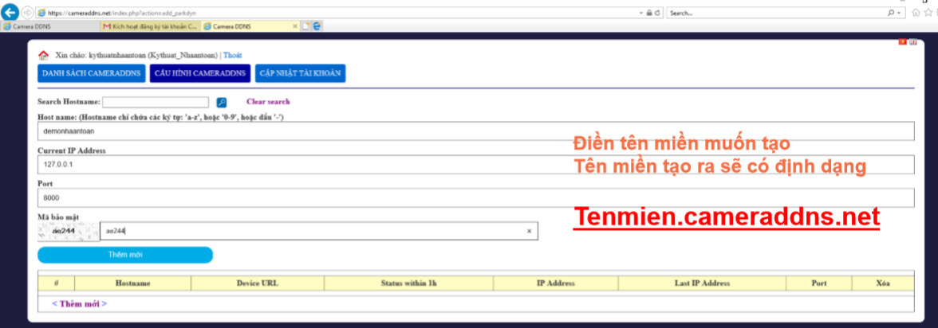The width and height of the screenshot is (938, 328).
Task: Click the favorites star icon in browser
Action: (x=927, y=14)
